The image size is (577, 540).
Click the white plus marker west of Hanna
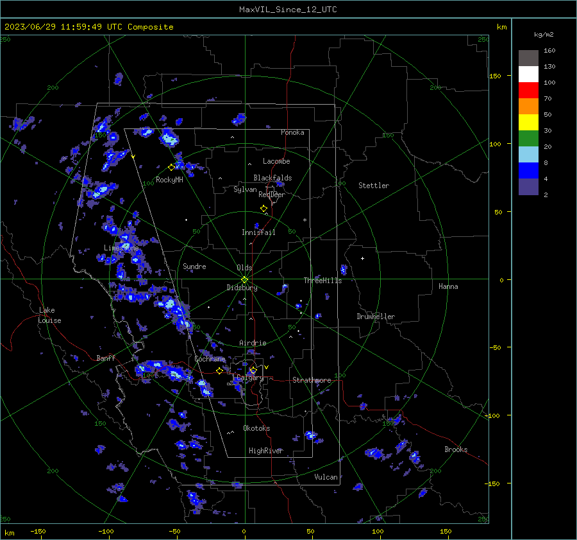[x=362, y=258]
